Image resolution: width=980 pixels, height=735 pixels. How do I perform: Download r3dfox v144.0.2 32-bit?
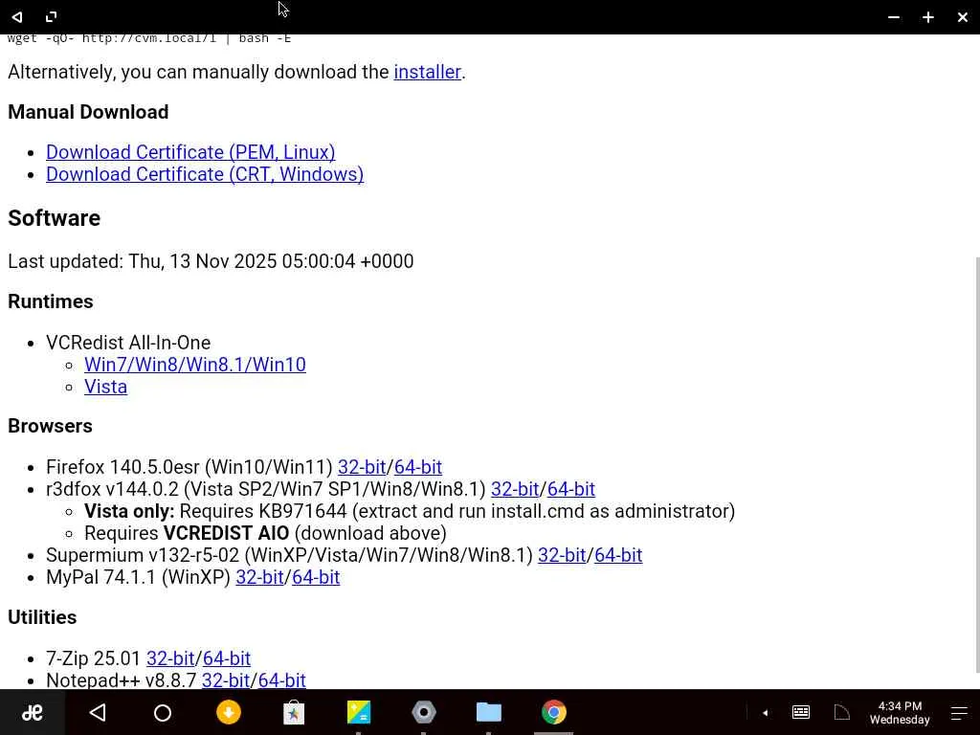(x=515, y=489)
